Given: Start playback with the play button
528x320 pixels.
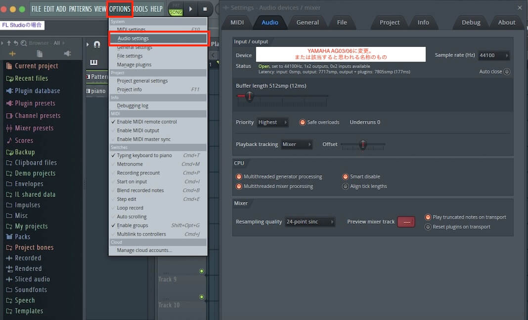Looking at the screenshot, I should (191, 9).
